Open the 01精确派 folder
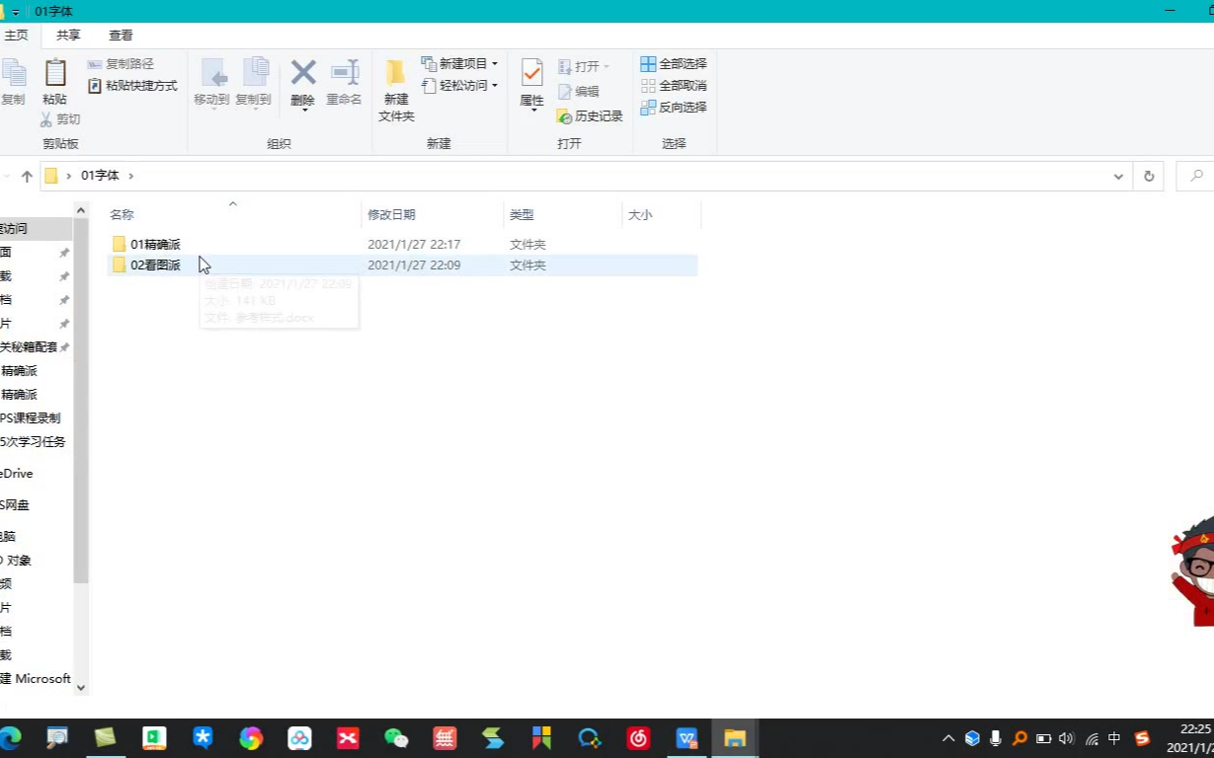Image resolution: width=1214 pixels, height=758 pixels. pyautogui.click(x=155, y=244)
